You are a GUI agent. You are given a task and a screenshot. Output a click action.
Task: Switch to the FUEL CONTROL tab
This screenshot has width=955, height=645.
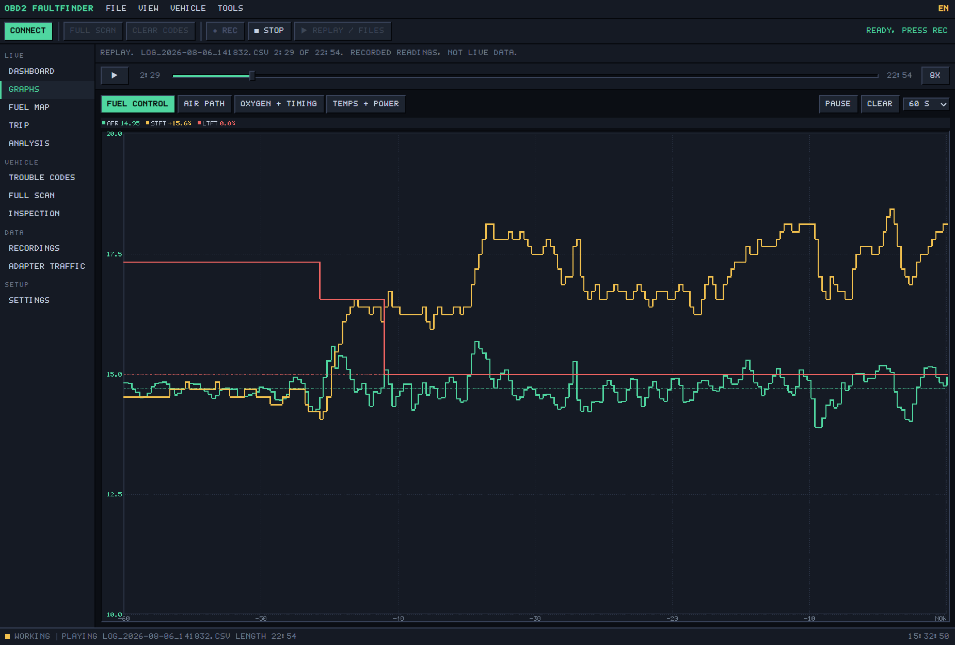tap(137, 104)
